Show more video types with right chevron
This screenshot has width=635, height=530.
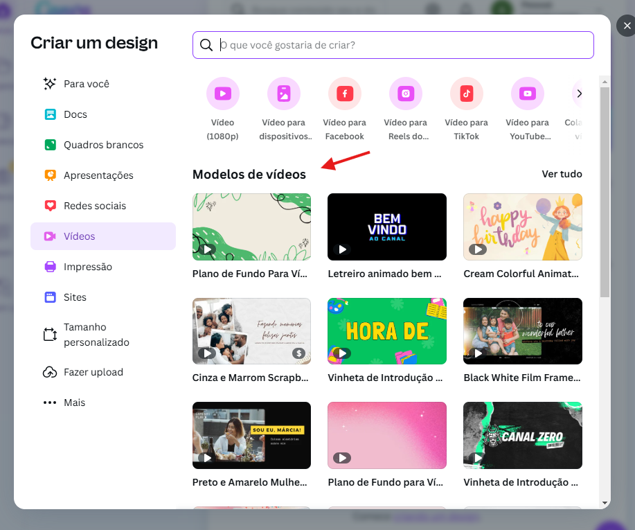tap(579, 94)
